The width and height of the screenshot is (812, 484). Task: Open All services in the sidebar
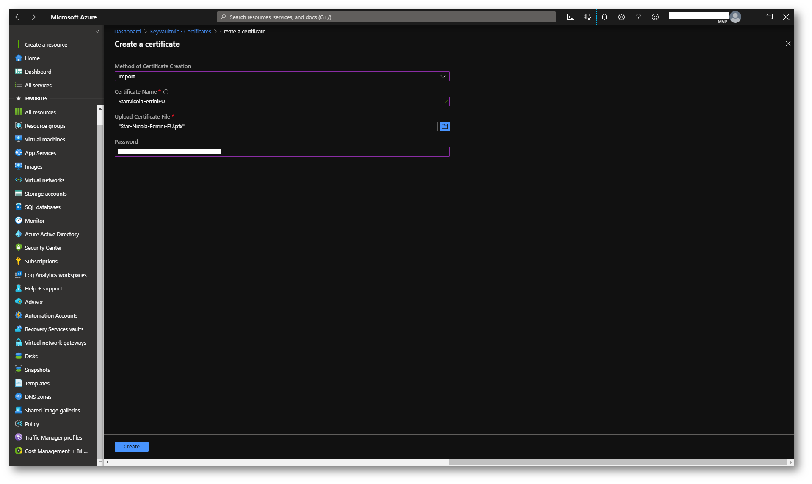[x=33, y=85]
